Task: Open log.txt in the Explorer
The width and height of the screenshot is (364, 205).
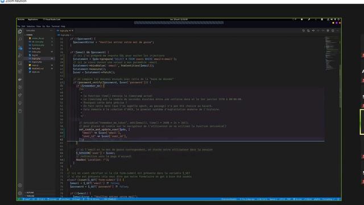Action: click(x=35, y=55)
